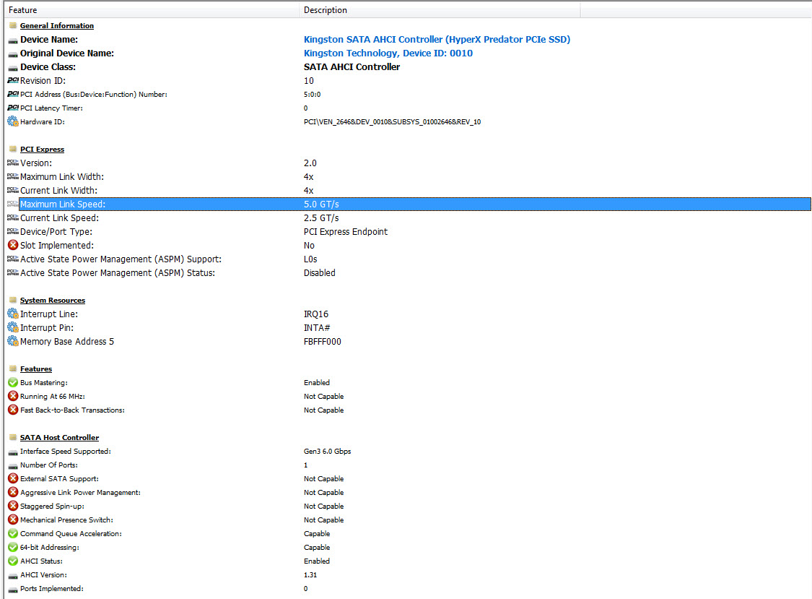Open the System Resources section heading
This screenshot has width=812, height=599.
click(x=52, y=301)
